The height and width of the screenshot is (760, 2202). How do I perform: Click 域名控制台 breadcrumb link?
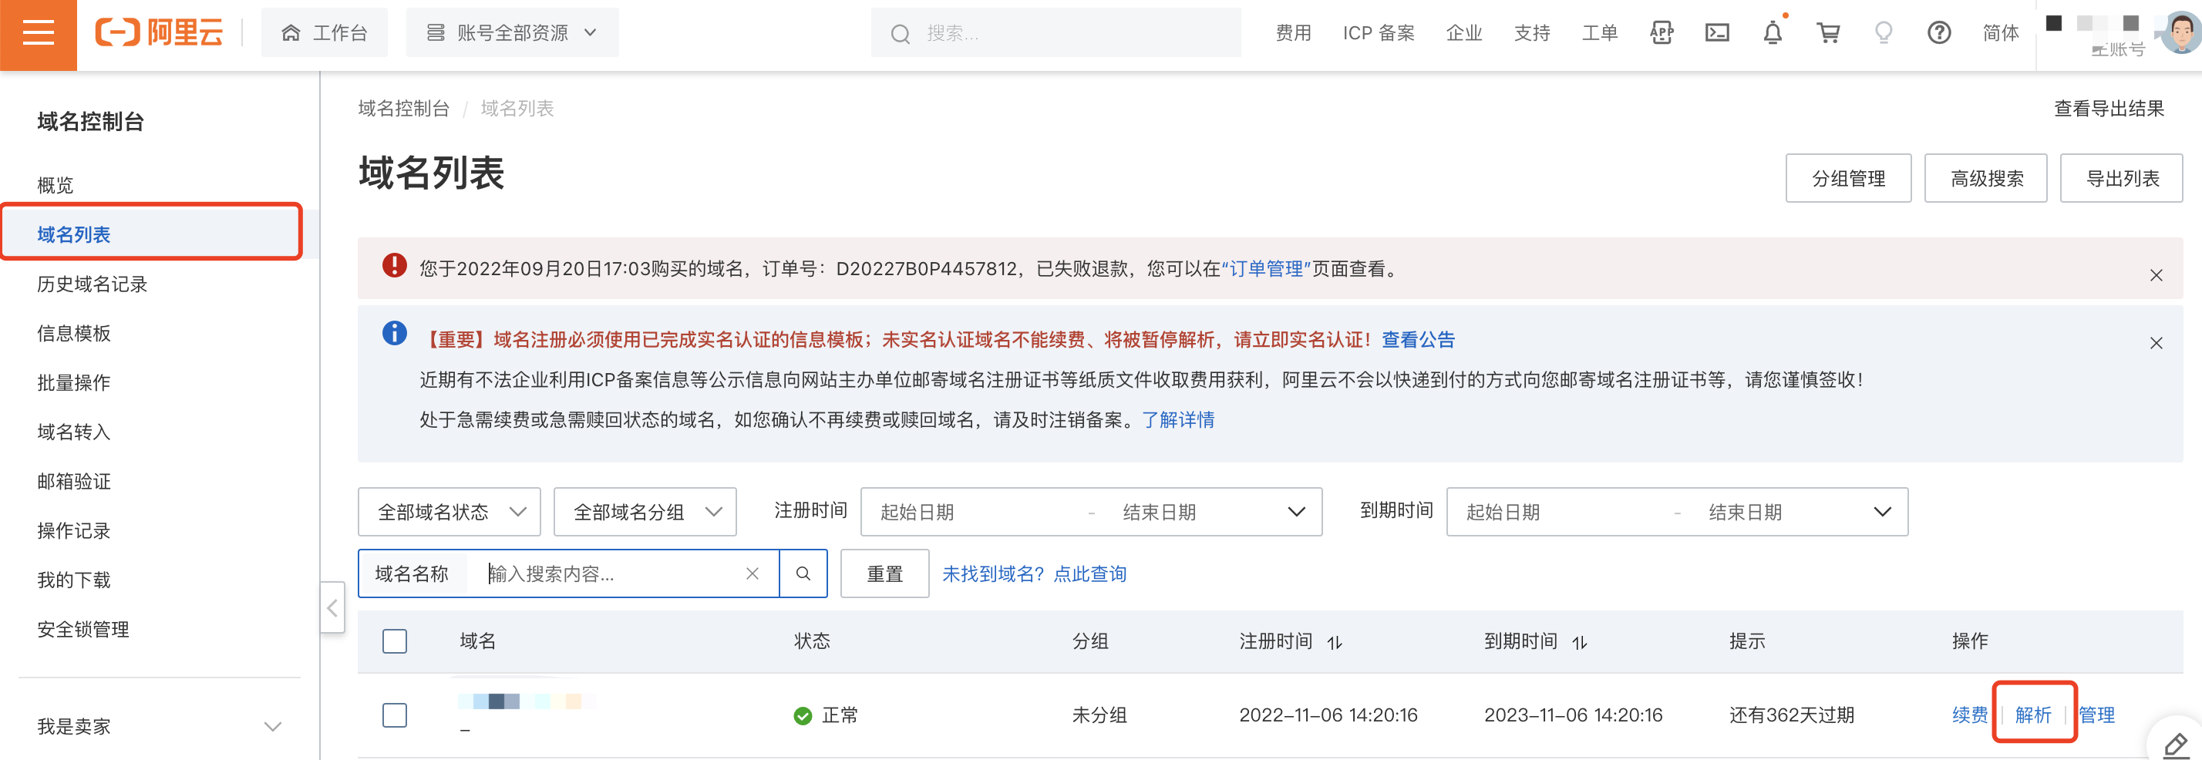pos(403,109)
